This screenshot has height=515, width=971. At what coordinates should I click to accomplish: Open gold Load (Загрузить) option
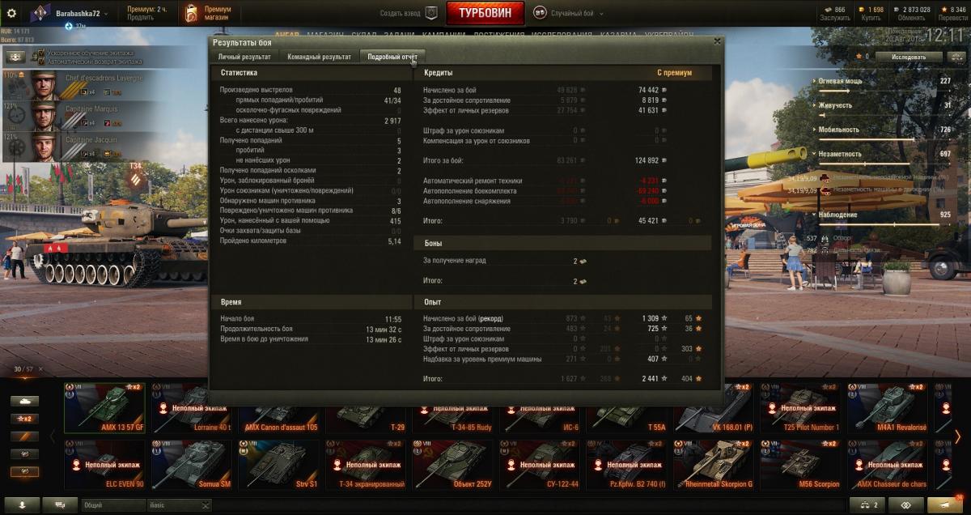pos(835,17)
